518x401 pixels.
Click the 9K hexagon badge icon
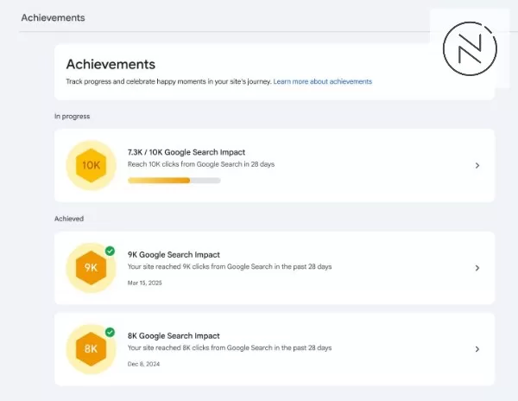click(91, 268)
